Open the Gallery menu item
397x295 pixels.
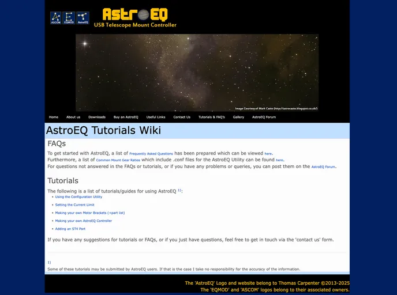coord(238,117)
